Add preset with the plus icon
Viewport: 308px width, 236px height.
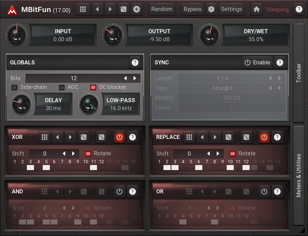tap(137, 9)
